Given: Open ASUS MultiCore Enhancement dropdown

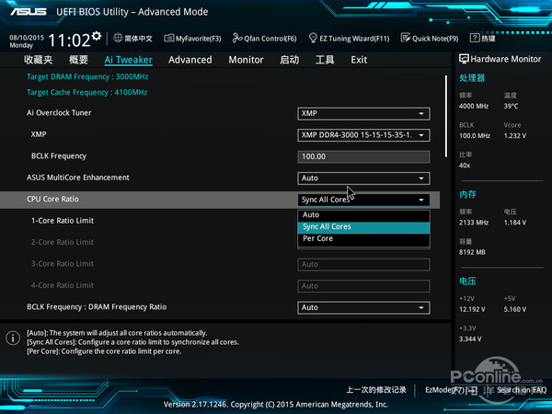Looking at the screenshot, I should 363,178.
